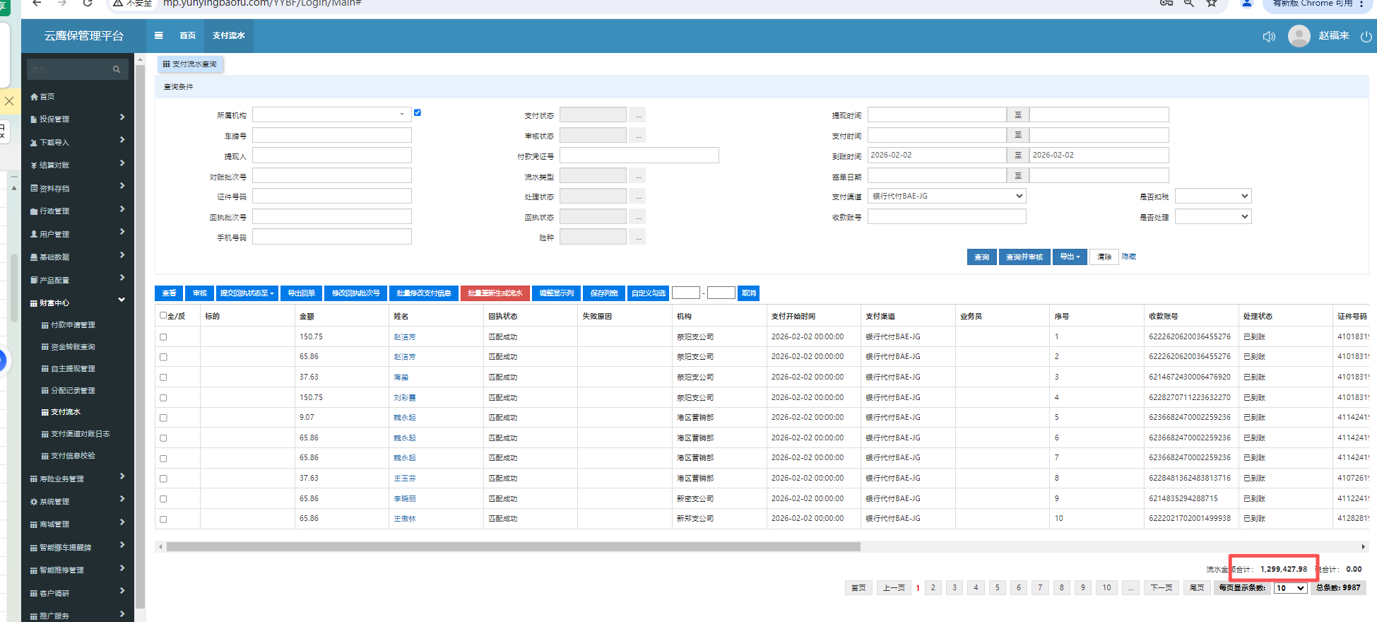The width and height of the screenshot is (1377, 622).
Task: Open calendar picker for 到账时间 field
Action: point(1017,155)
